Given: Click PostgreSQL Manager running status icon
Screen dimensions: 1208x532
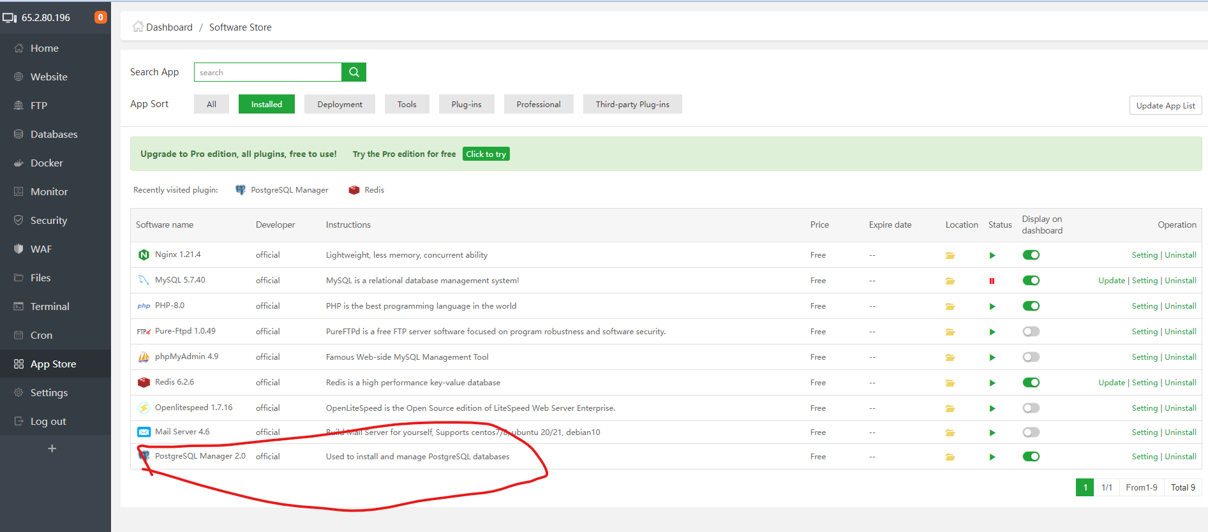Looking at the screenshot, I should (x=992, y=457).
